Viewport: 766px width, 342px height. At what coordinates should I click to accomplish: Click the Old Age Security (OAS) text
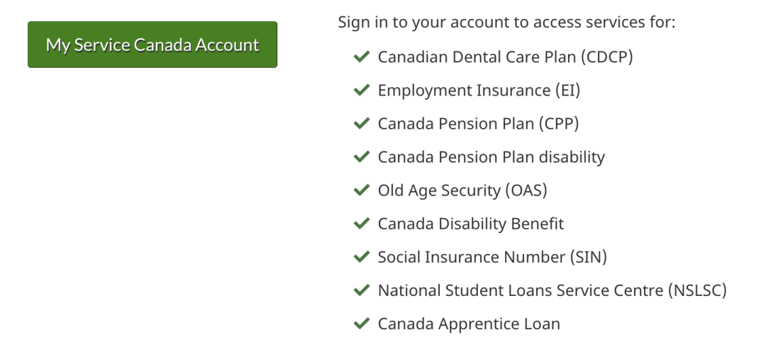point(462,190)
